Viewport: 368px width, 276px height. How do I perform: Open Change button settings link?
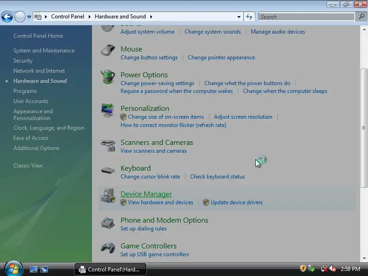tap(149, 57)
